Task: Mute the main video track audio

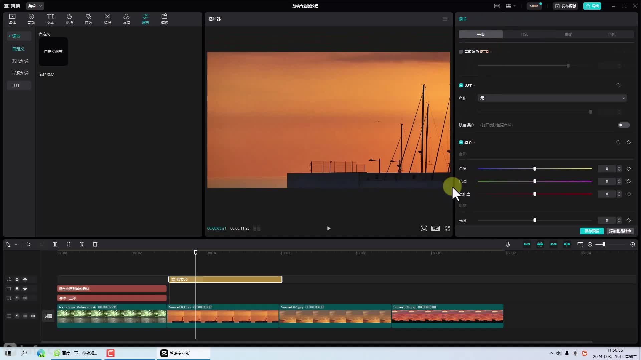Action: [x=33, y=316]
